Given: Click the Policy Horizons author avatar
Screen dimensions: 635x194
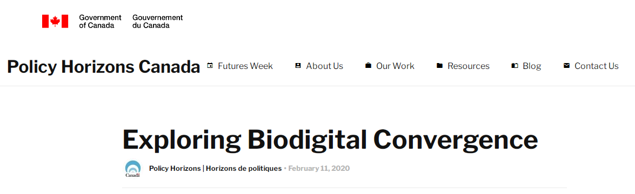Looking at the screenshot, I should click(x=133, y=169).
